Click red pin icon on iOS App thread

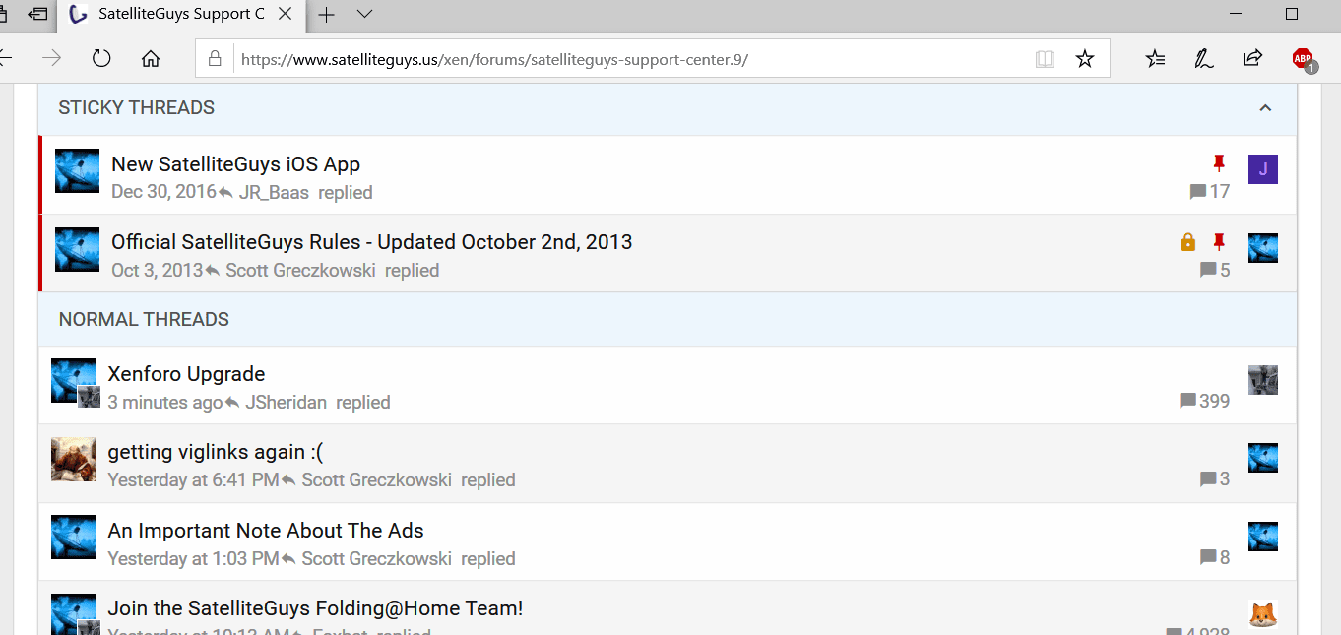[1219, 163]
